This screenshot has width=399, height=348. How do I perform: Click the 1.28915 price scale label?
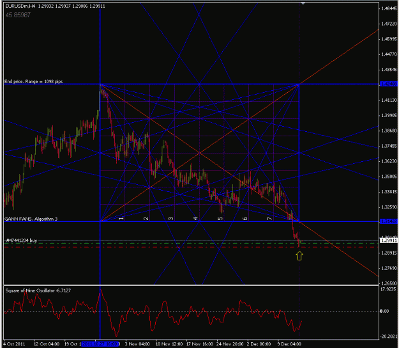coord(389,253)
